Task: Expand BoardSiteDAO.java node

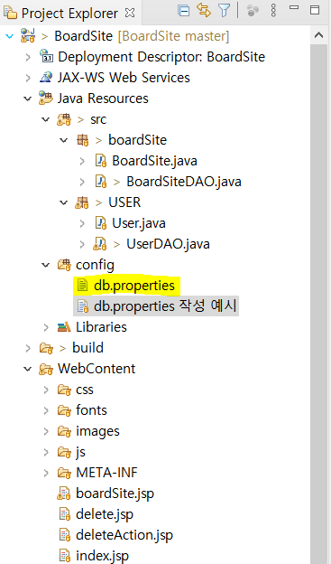Action: (82, 182)
